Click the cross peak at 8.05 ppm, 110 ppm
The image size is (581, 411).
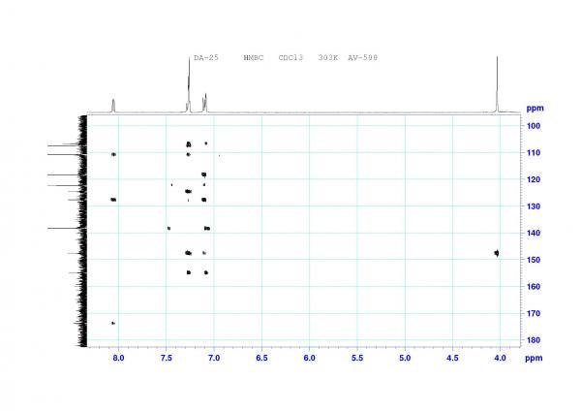113,154
